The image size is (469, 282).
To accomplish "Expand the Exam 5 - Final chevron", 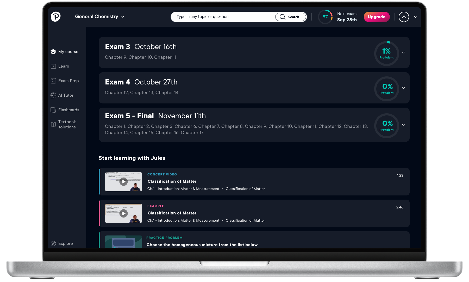I will tap(403, 125).
